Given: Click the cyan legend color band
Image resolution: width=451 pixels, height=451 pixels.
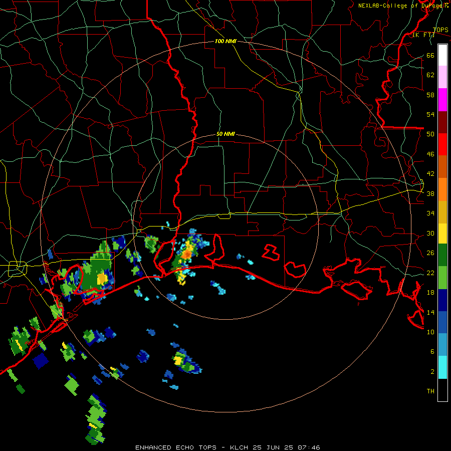Looking at the screenshot, I should (x=442, y=367).
